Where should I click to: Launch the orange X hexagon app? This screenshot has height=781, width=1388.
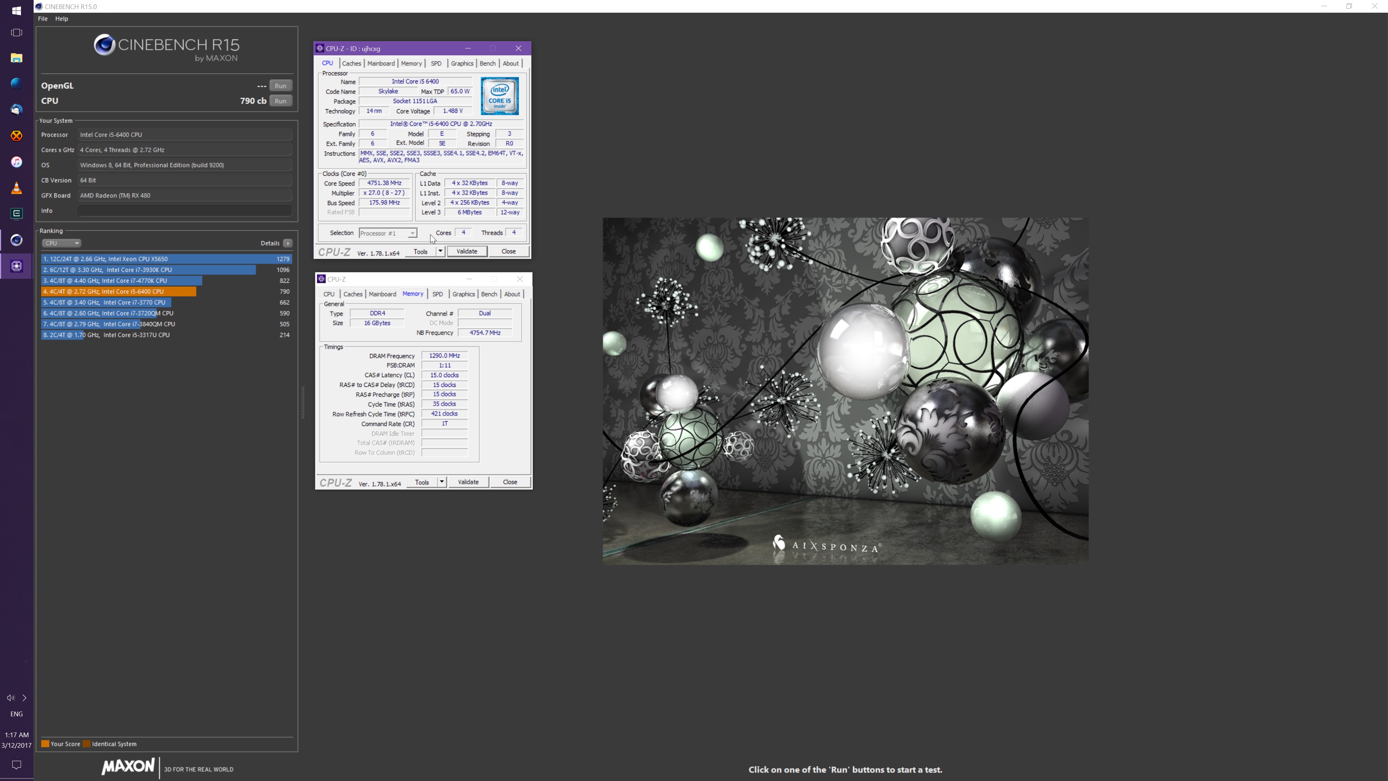coord(17,136)
